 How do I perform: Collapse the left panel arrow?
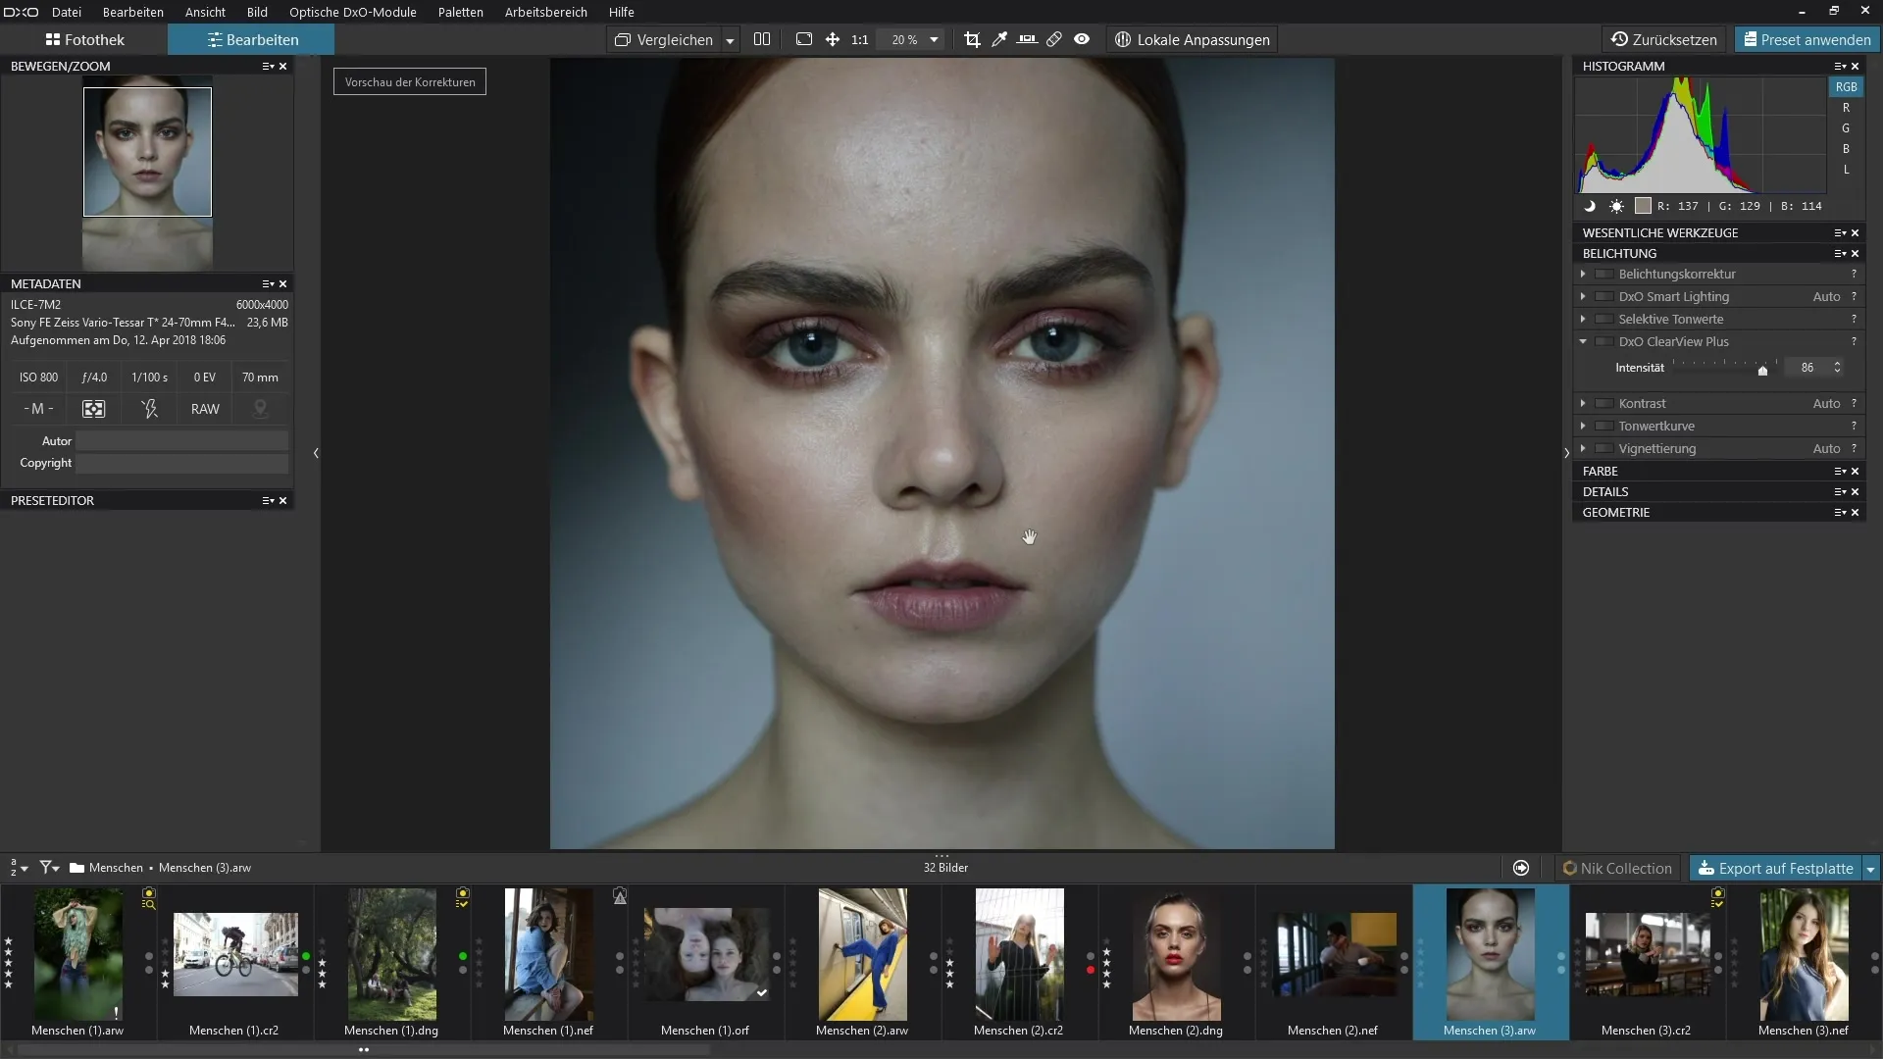click(316, 453)
